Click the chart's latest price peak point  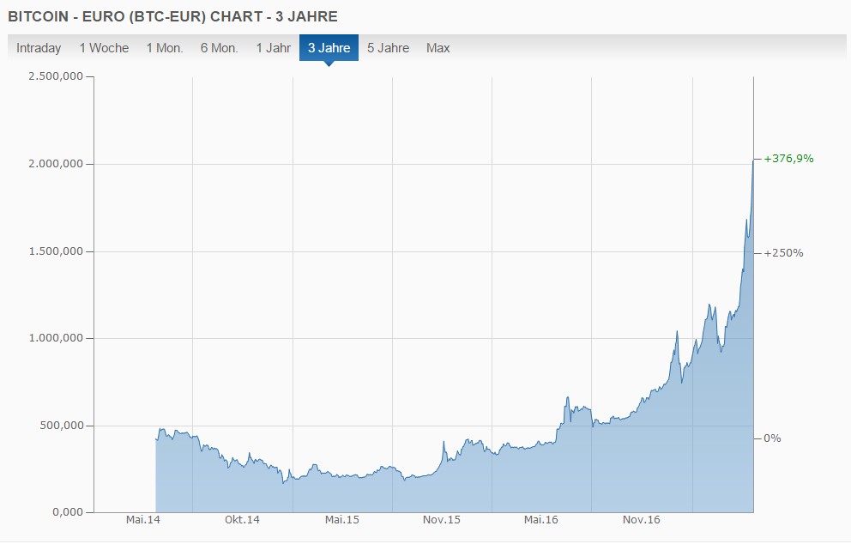click(753, 160)
